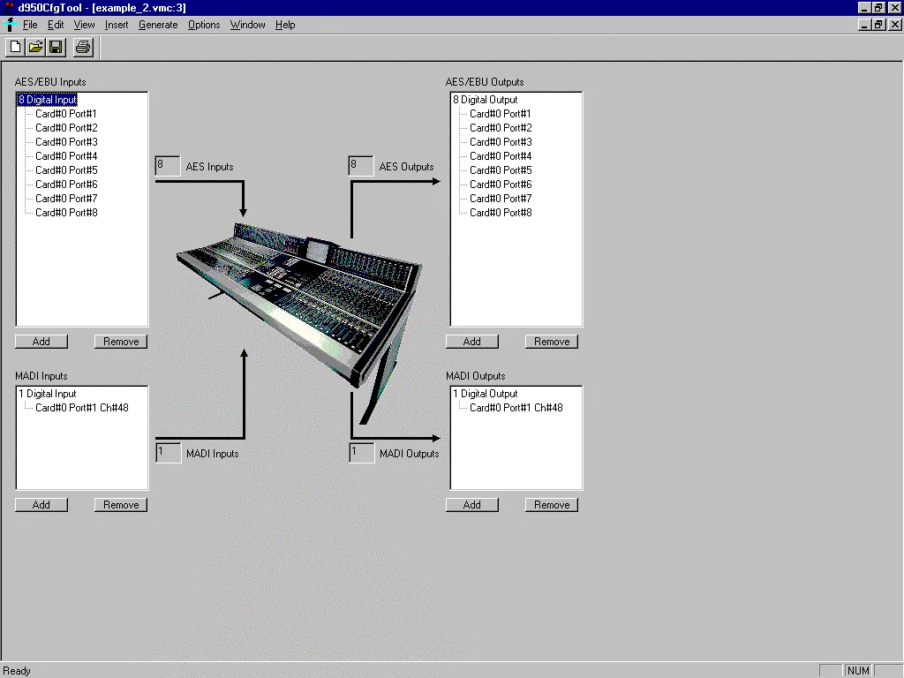Viewport: 904px width, 678px height.
Task: Select the AES Inputs count field
Action: click(x=168, y=166)
